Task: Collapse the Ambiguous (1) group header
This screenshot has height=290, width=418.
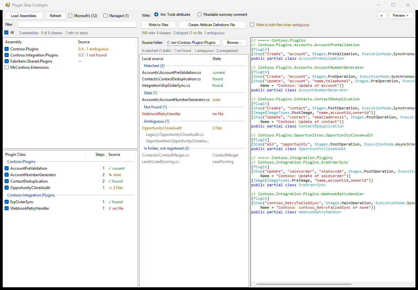Action: pos(156,121)
